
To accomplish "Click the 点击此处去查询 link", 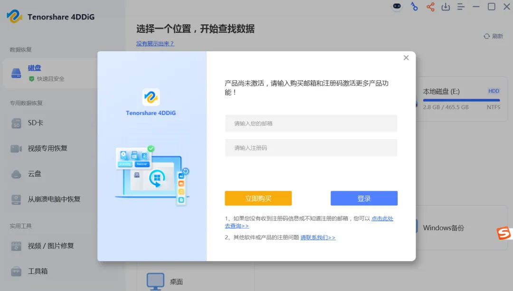I will pos(382,218).
